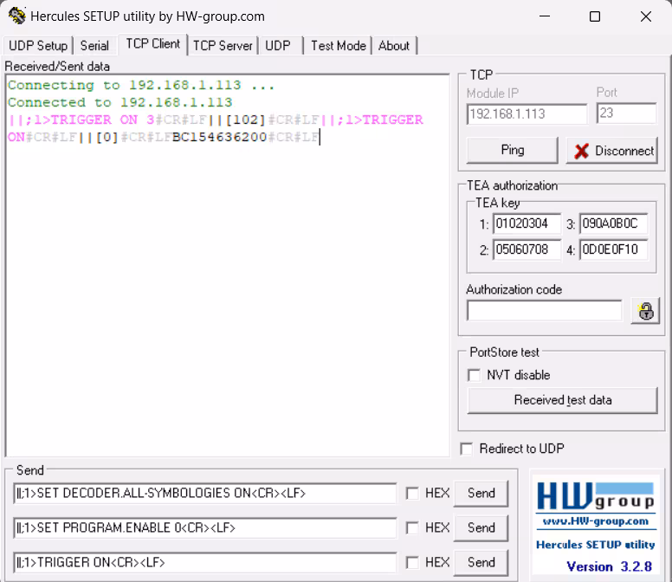This screenshot has width=672, height=582.
Task: Click the 'Hercules SETUP utility' label under the logo
Action: pyautogui.click(x=595, y=545)
